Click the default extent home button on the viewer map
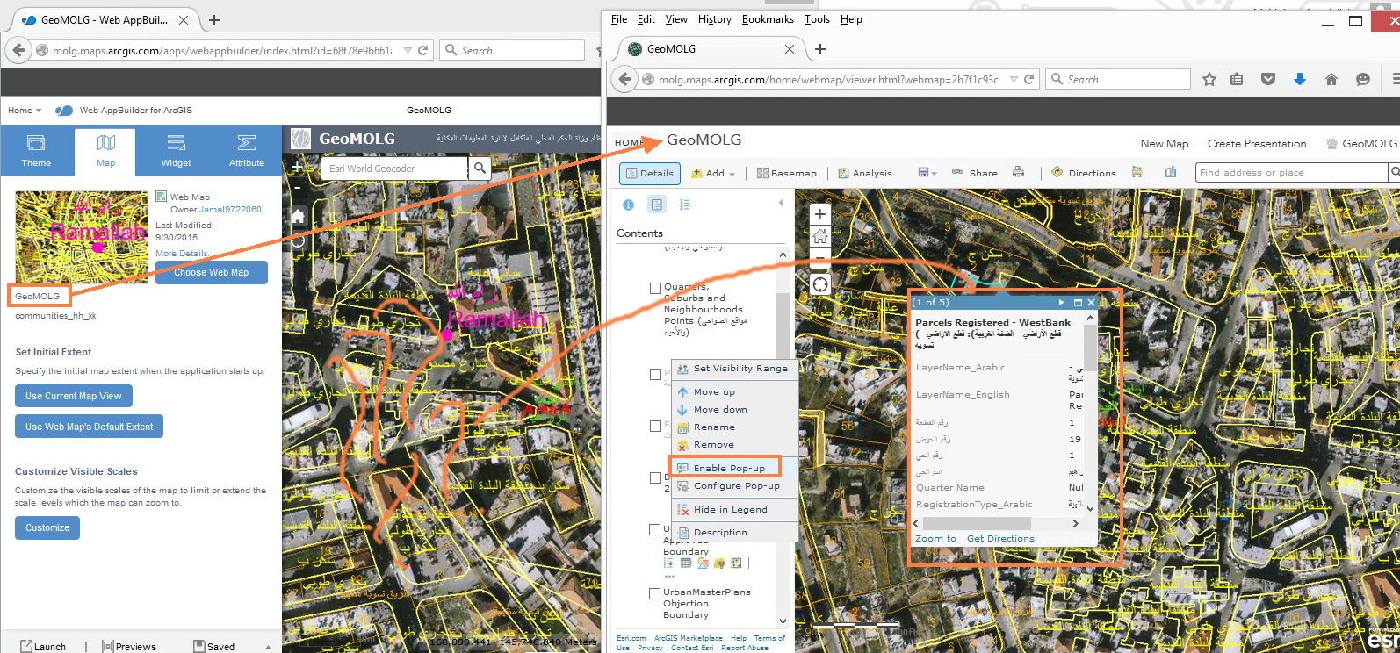This screenshot has height=653, width=1400. click(x=819, y=236)
